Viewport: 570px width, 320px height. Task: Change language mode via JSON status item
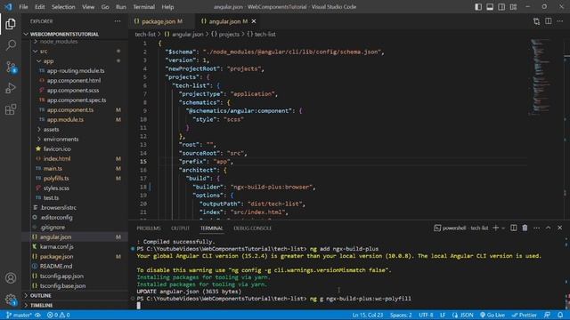click(x=463, y=315)
